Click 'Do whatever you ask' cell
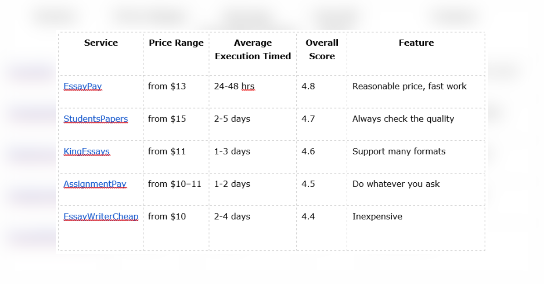 (396, 184)
